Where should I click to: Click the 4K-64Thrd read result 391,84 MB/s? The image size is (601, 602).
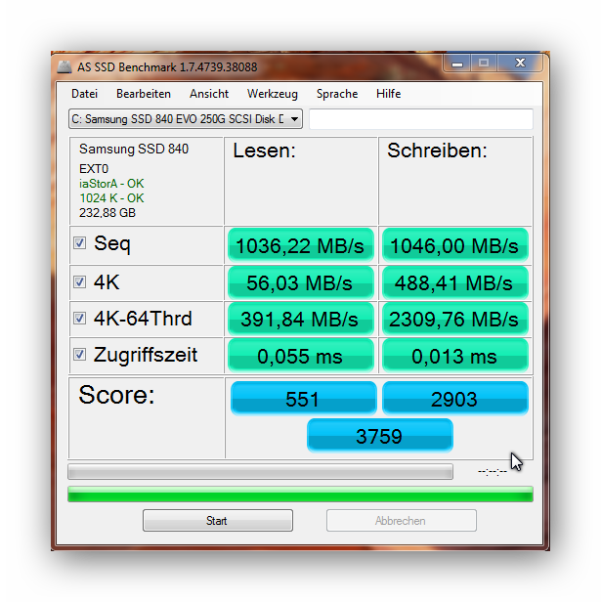point(301,319)
